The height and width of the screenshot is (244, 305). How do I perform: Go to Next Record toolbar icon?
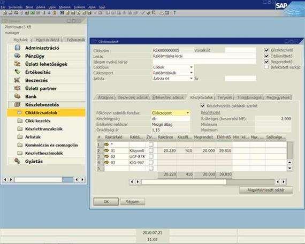pyautogui.click(x=84, y=13)
